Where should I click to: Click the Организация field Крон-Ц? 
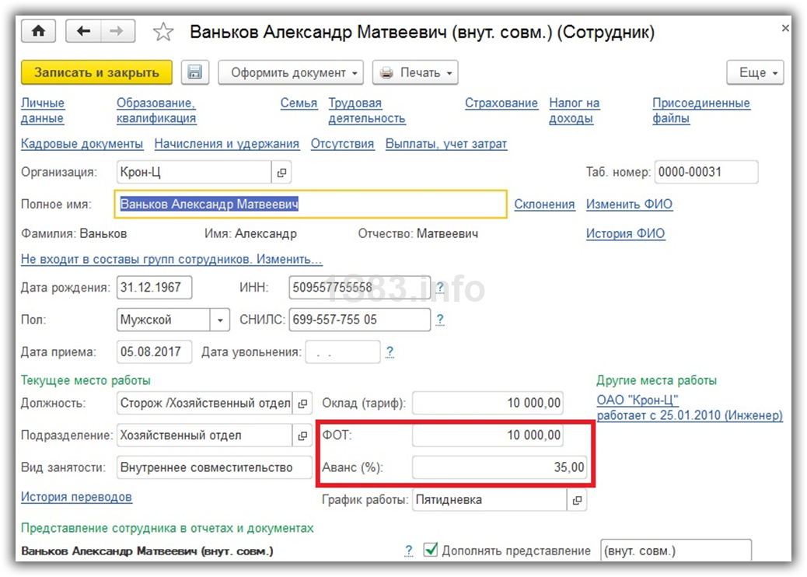tap(194, 173)
